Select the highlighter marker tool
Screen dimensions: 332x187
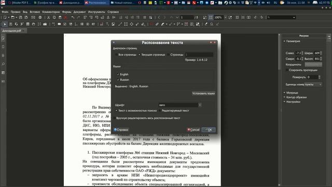point(162,24)
